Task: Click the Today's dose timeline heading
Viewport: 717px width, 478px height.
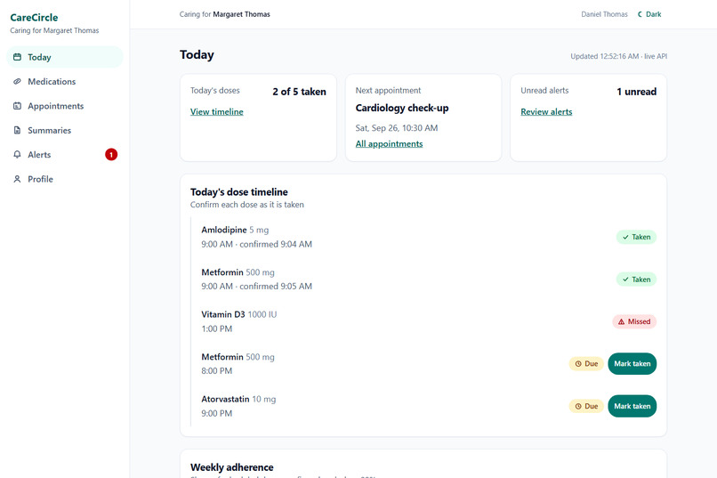Action: click(239, 192)
